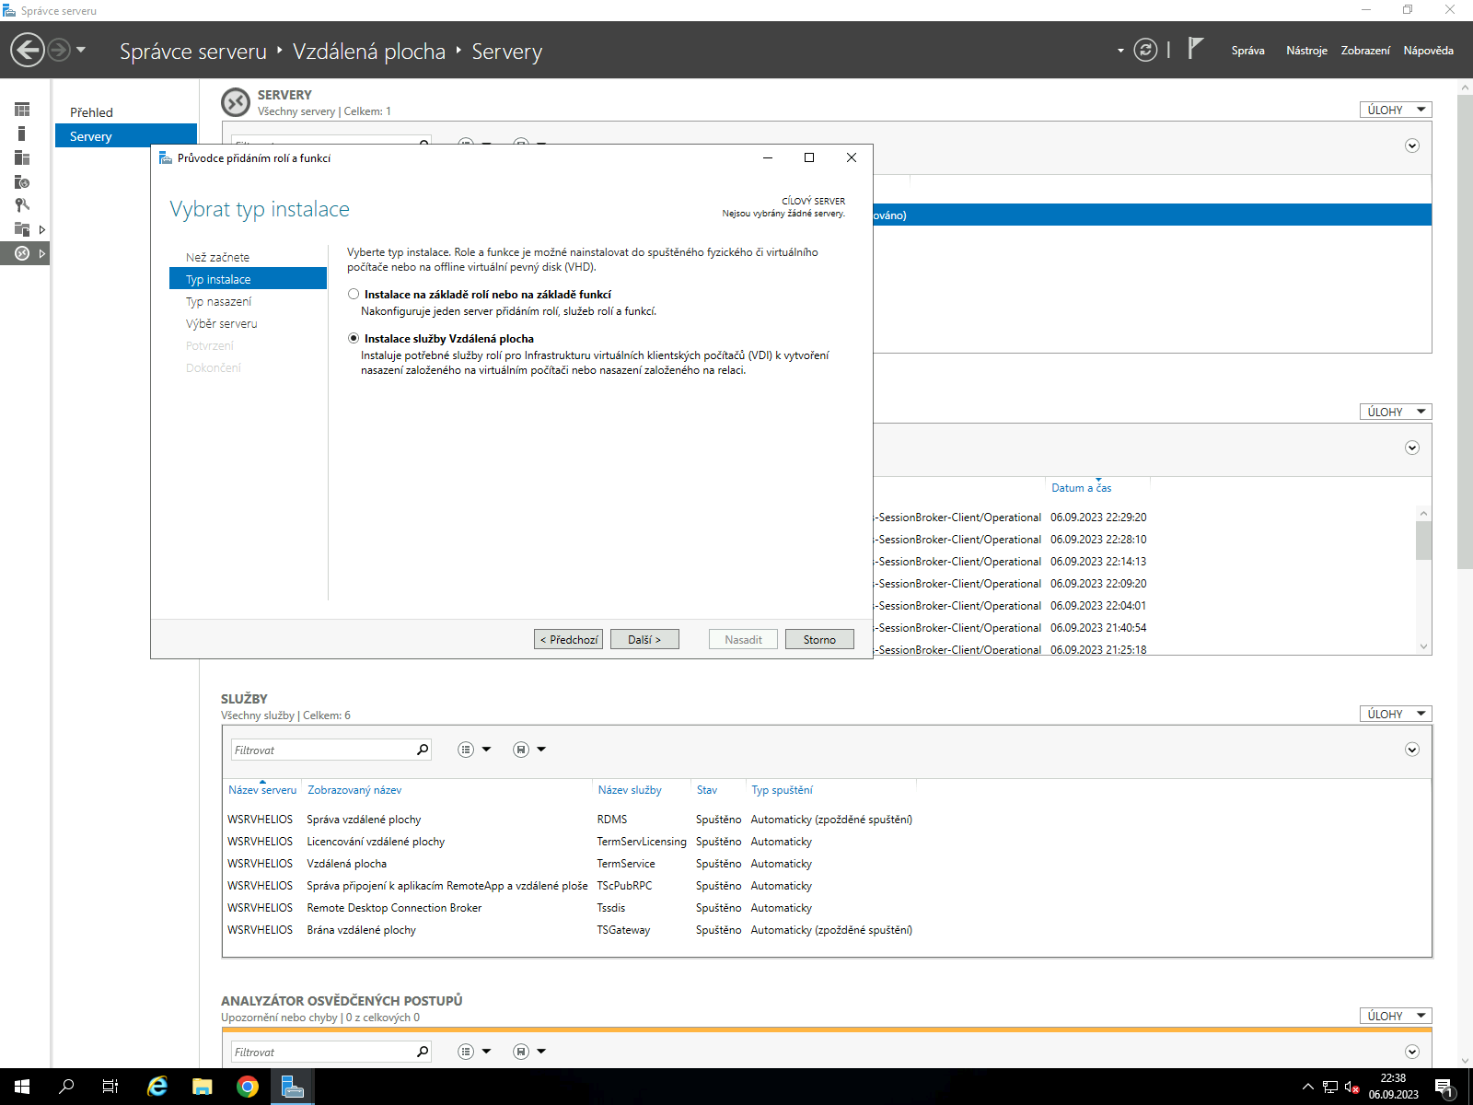
Task: Open the notifications flag icon
Action: tap(1195, 49)
